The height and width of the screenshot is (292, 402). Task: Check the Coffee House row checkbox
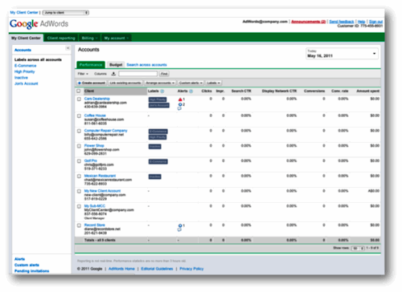click(79, 116)
